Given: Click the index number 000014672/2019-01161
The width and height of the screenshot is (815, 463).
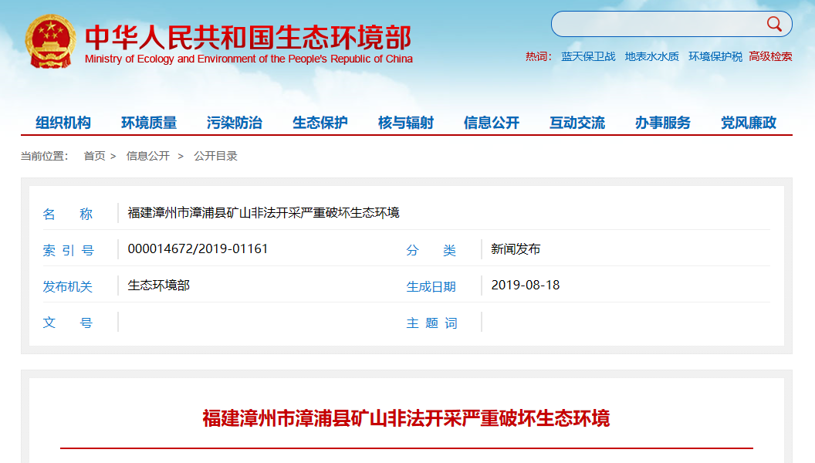Looking at the screenshot, I should (x=198, y=249).
